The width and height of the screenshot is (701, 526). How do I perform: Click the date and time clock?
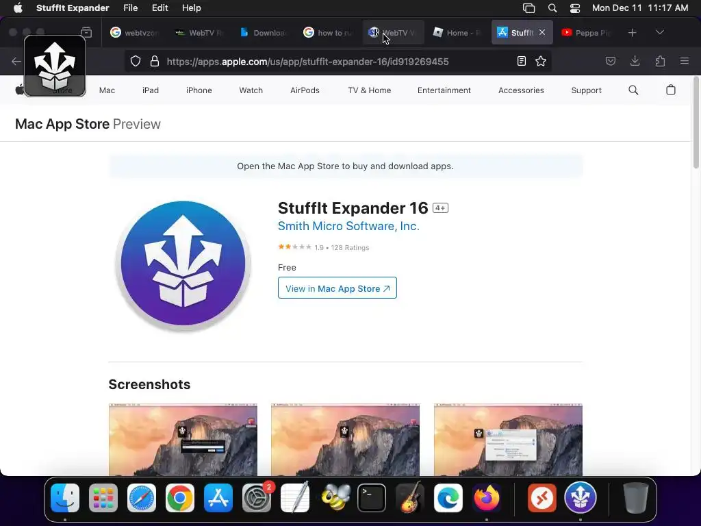point(640,8)
